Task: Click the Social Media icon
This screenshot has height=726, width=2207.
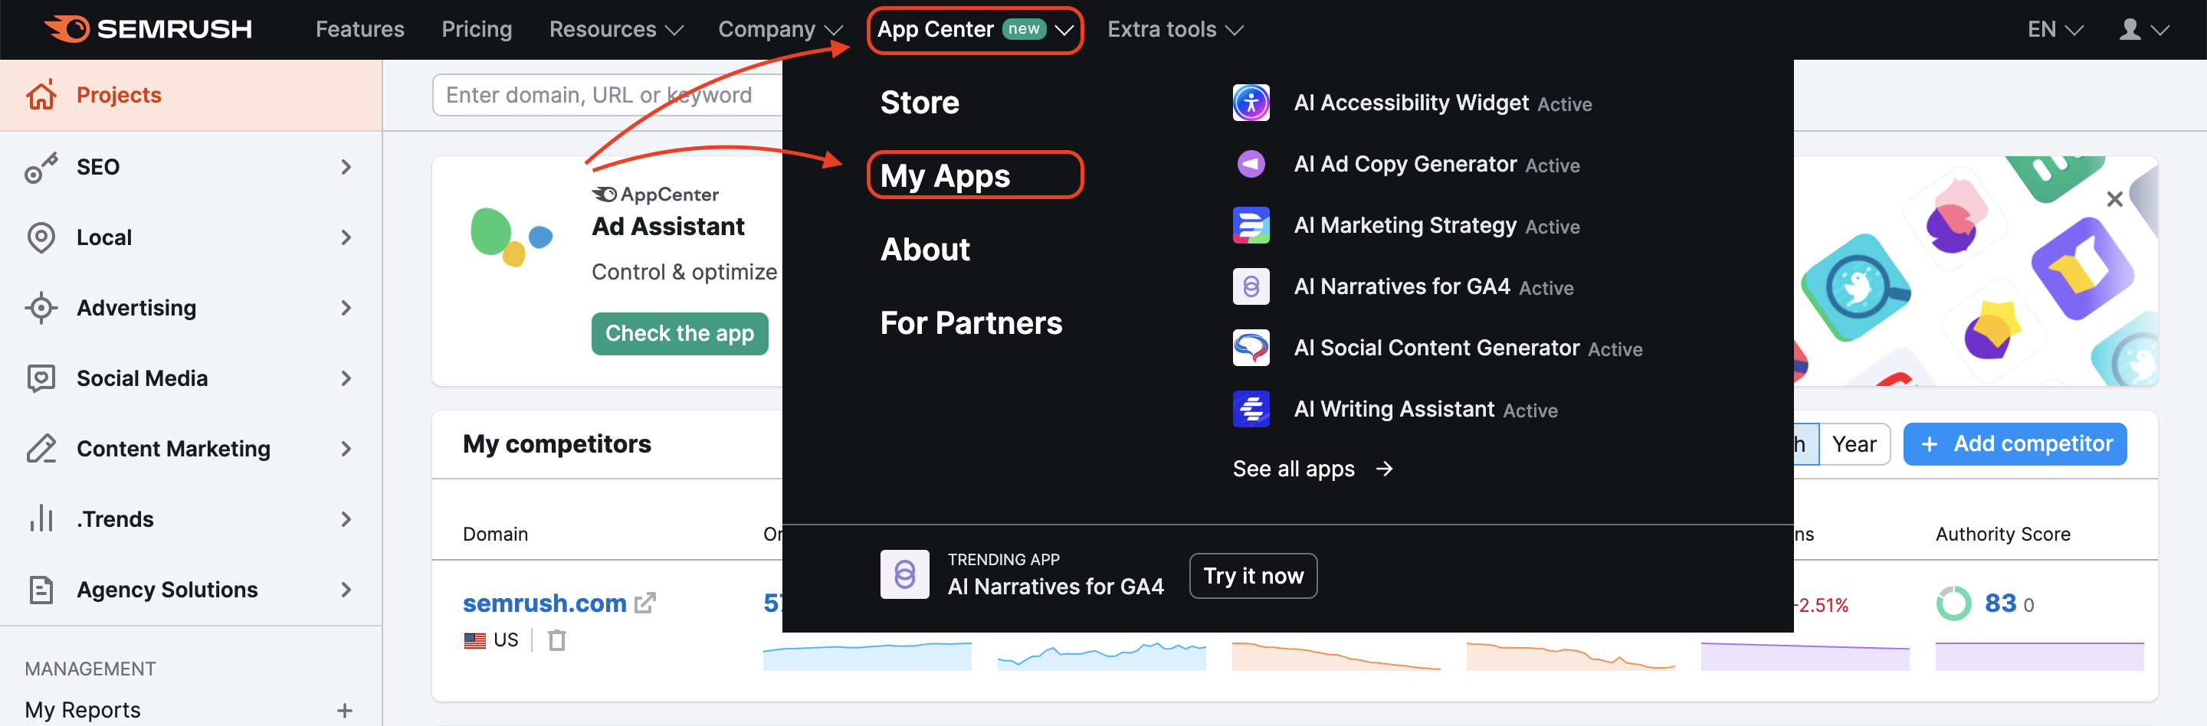Action: coord(41,378)
